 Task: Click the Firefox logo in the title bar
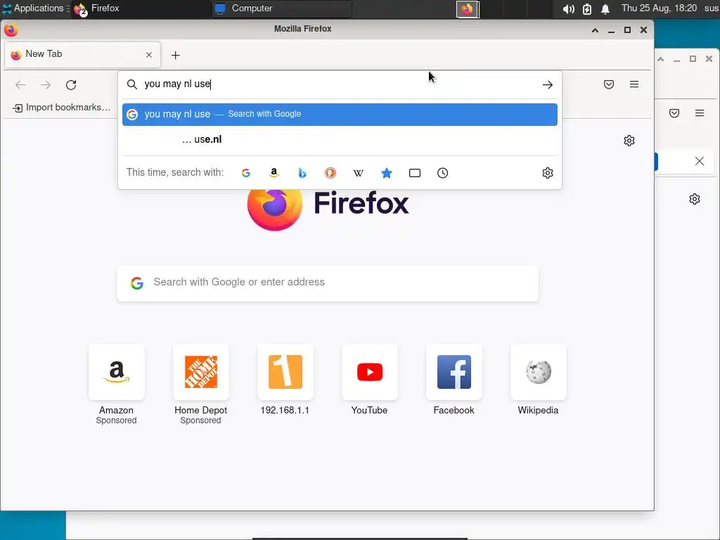pos(11,30)
